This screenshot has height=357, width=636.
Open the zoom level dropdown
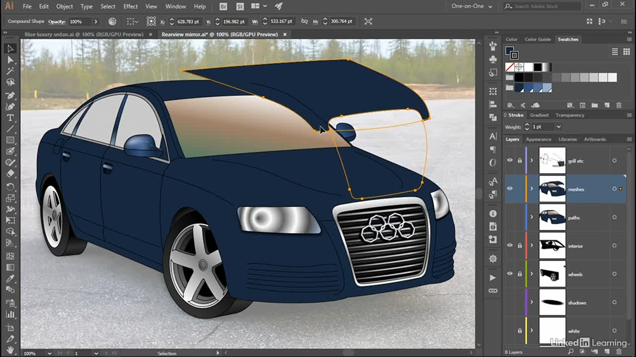coord(49,354)
